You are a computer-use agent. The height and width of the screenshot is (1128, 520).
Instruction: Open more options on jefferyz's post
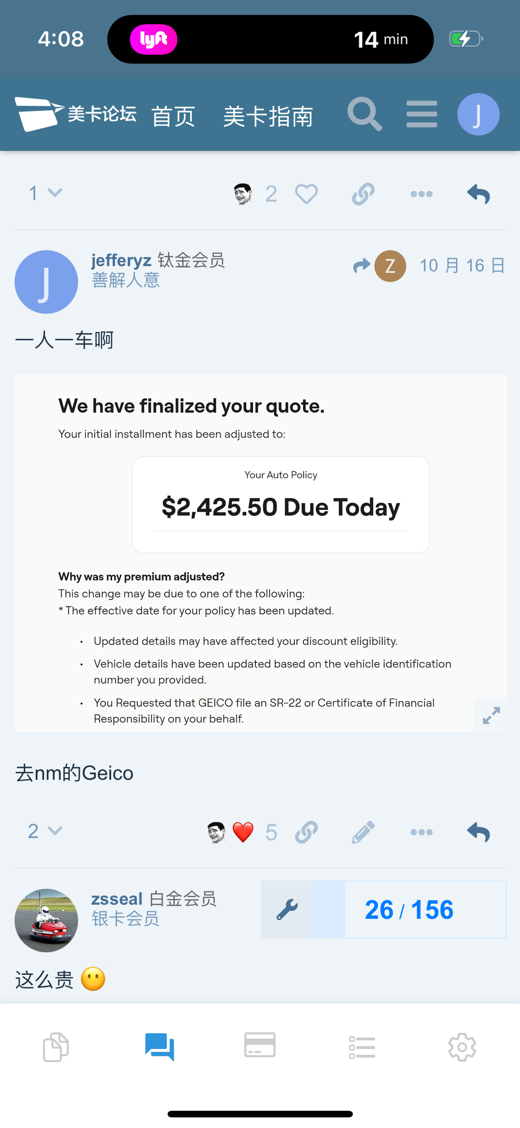tap(421, 832)
